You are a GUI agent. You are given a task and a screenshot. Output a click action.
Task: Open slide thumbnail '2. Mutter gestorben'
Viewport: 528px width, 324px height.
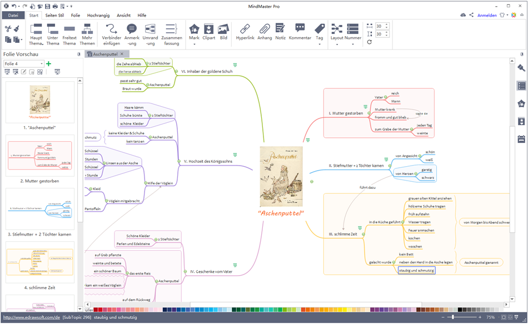pos(39,156)
